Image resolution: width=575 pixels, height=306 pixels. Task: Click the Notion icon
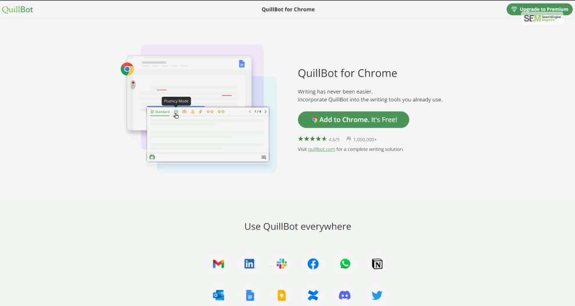[x=377, y=264]
